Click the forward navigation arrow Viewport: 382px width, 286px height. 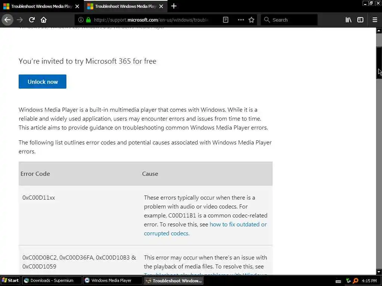click(20, 20)
